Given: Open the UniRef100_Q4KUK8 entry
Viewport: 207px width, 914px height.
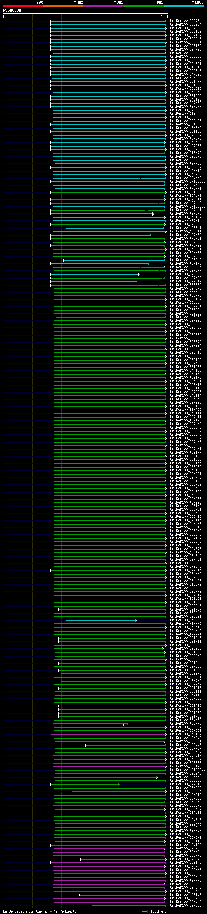Looking at the screenshot, I should click(x=185, y=524).
